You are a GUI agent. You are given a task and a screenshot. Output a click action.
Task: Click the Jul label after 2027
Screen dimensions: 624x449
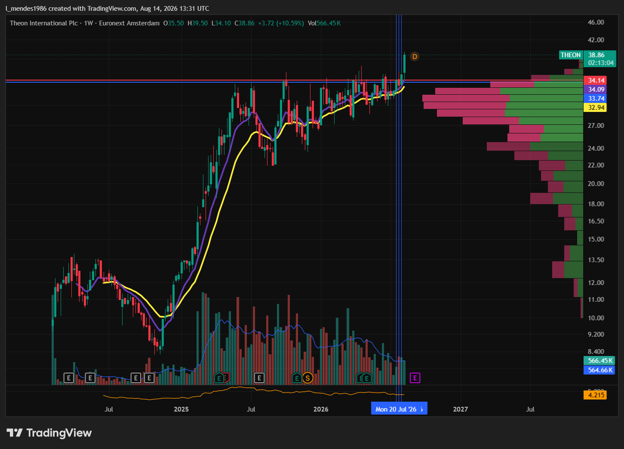pyautogui.click(x=530, y=410)
